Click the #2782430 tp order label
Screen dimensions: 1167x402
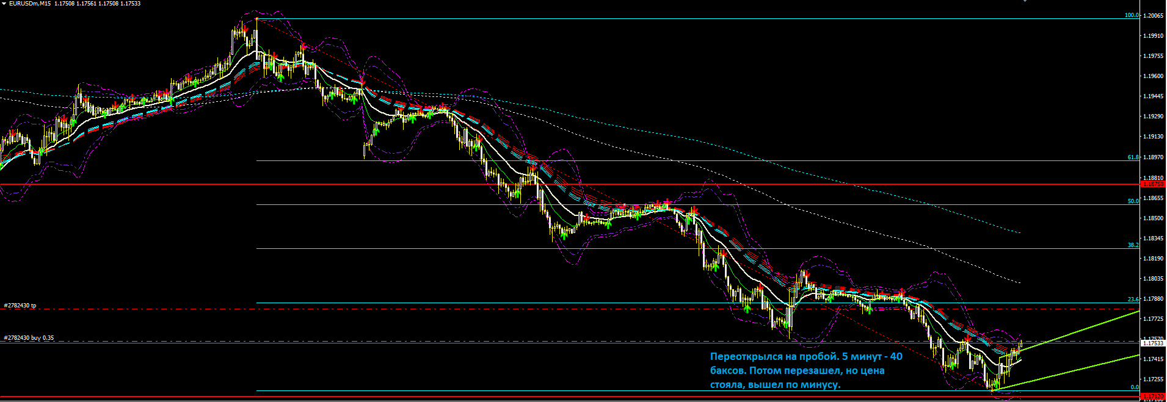20,305
